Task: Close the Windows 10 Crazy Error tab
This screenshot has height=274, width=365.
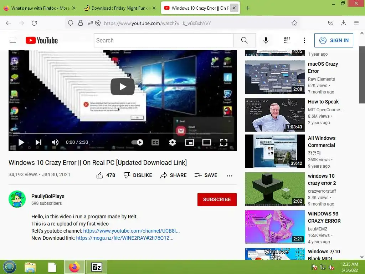Action: point(234,8)
